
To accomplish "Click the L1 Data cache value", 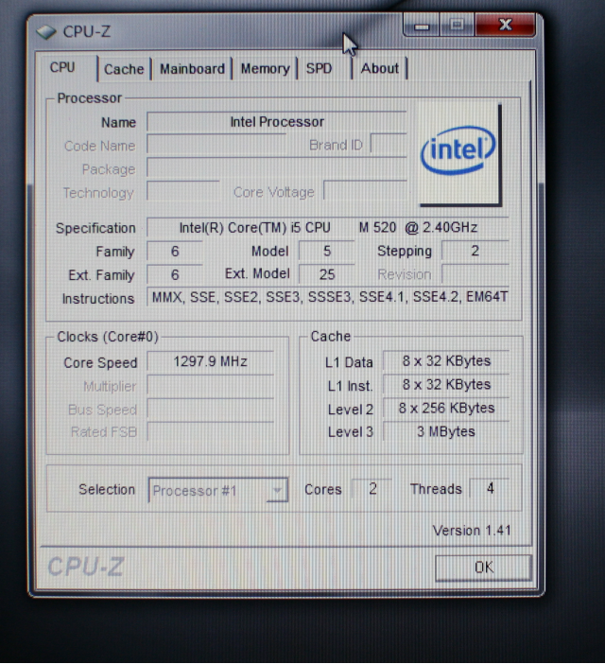I will point(446,360).
